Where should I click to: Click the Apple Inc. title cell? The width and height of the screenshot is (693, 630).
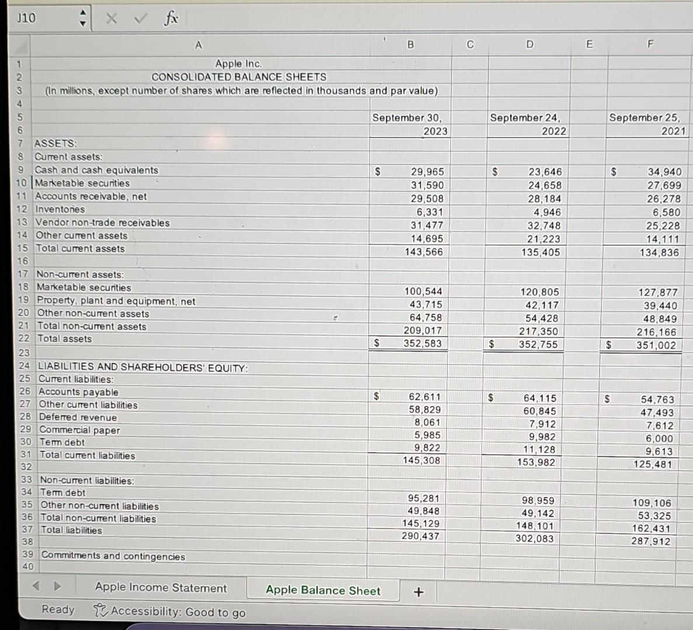pyautogui.click(x=238, y=64)
